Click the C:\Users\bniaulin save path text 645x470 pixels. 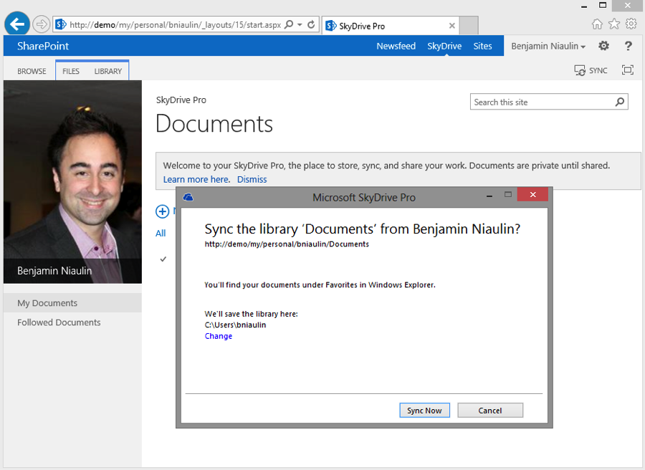tap(235, 325)
